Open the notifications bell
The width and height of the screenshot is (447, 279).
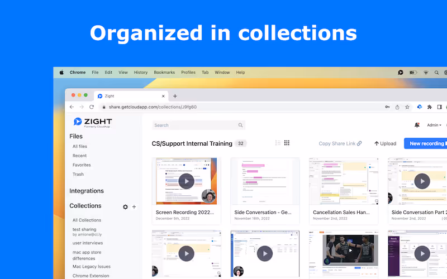417,125
